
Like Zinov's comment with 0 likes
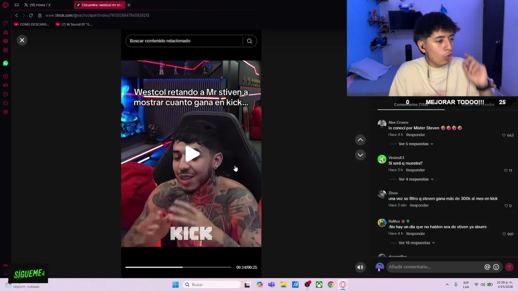point(506,206)
